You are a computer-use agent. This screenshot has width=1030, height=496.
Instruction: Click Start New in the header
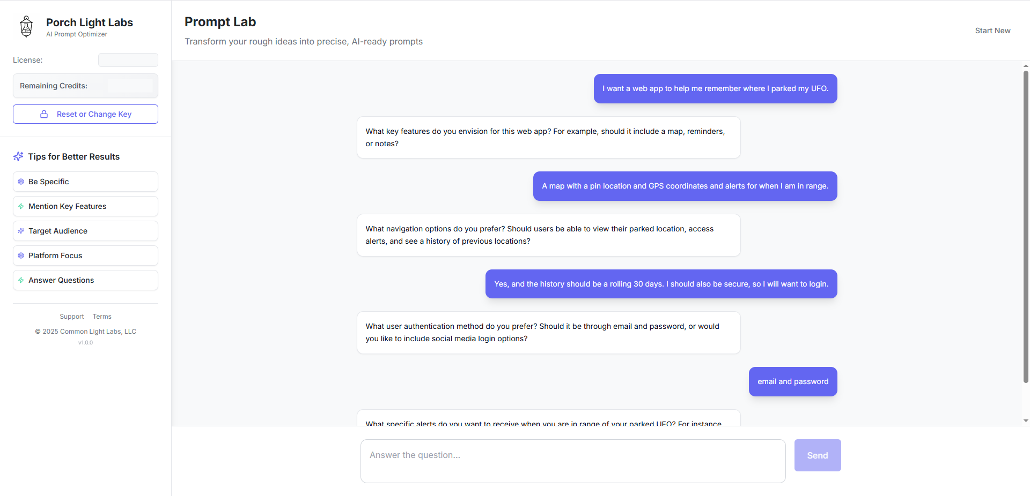tap(992, 31)
